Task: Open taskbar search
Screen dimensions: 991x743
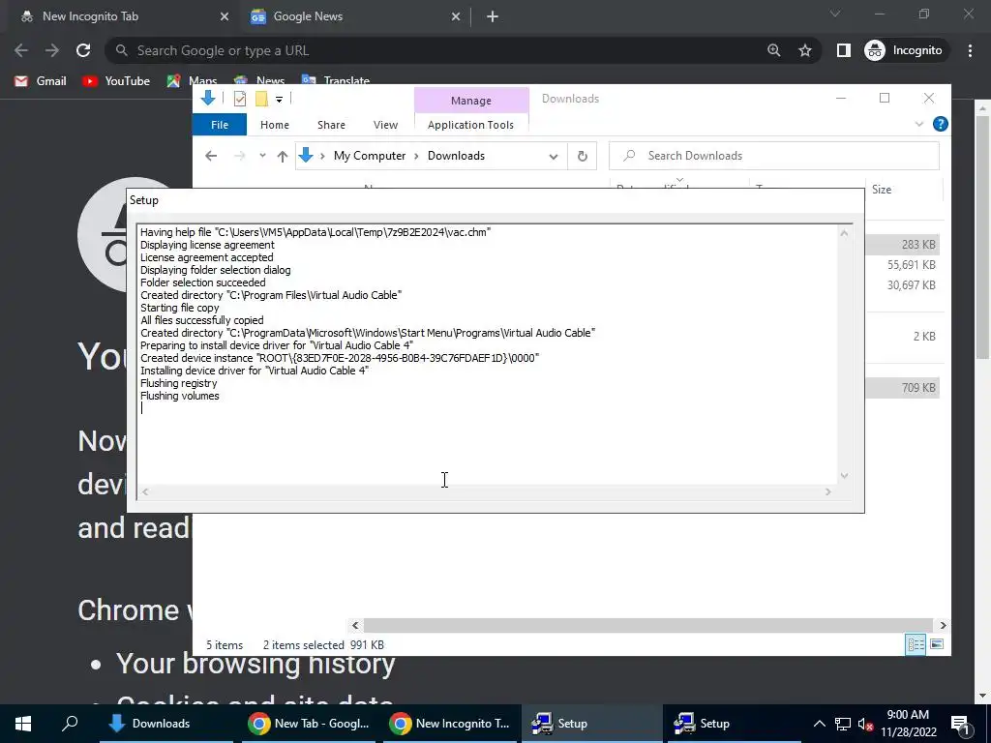Action: tap(70, 724)
